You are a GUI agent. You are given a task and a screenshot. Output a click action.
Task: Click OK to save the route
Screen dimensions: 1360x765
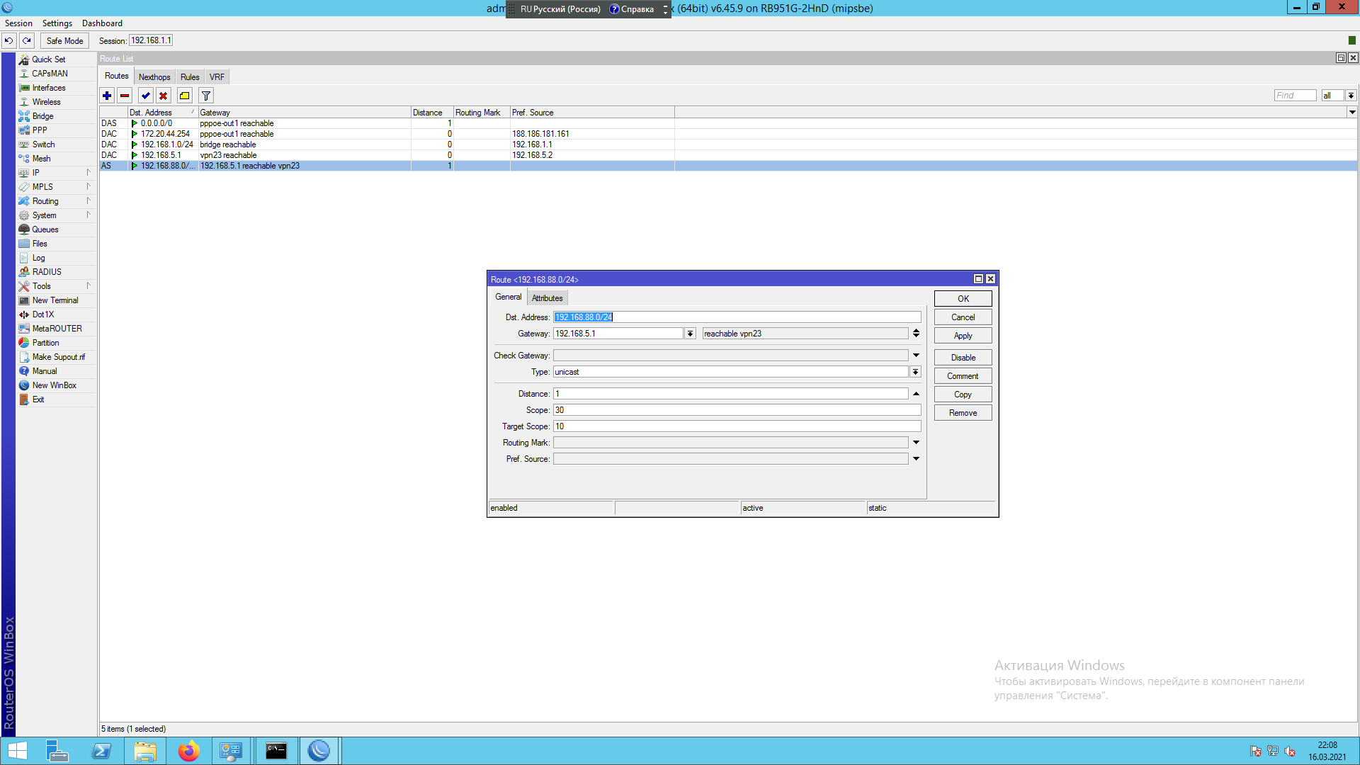tap(962, 298)
